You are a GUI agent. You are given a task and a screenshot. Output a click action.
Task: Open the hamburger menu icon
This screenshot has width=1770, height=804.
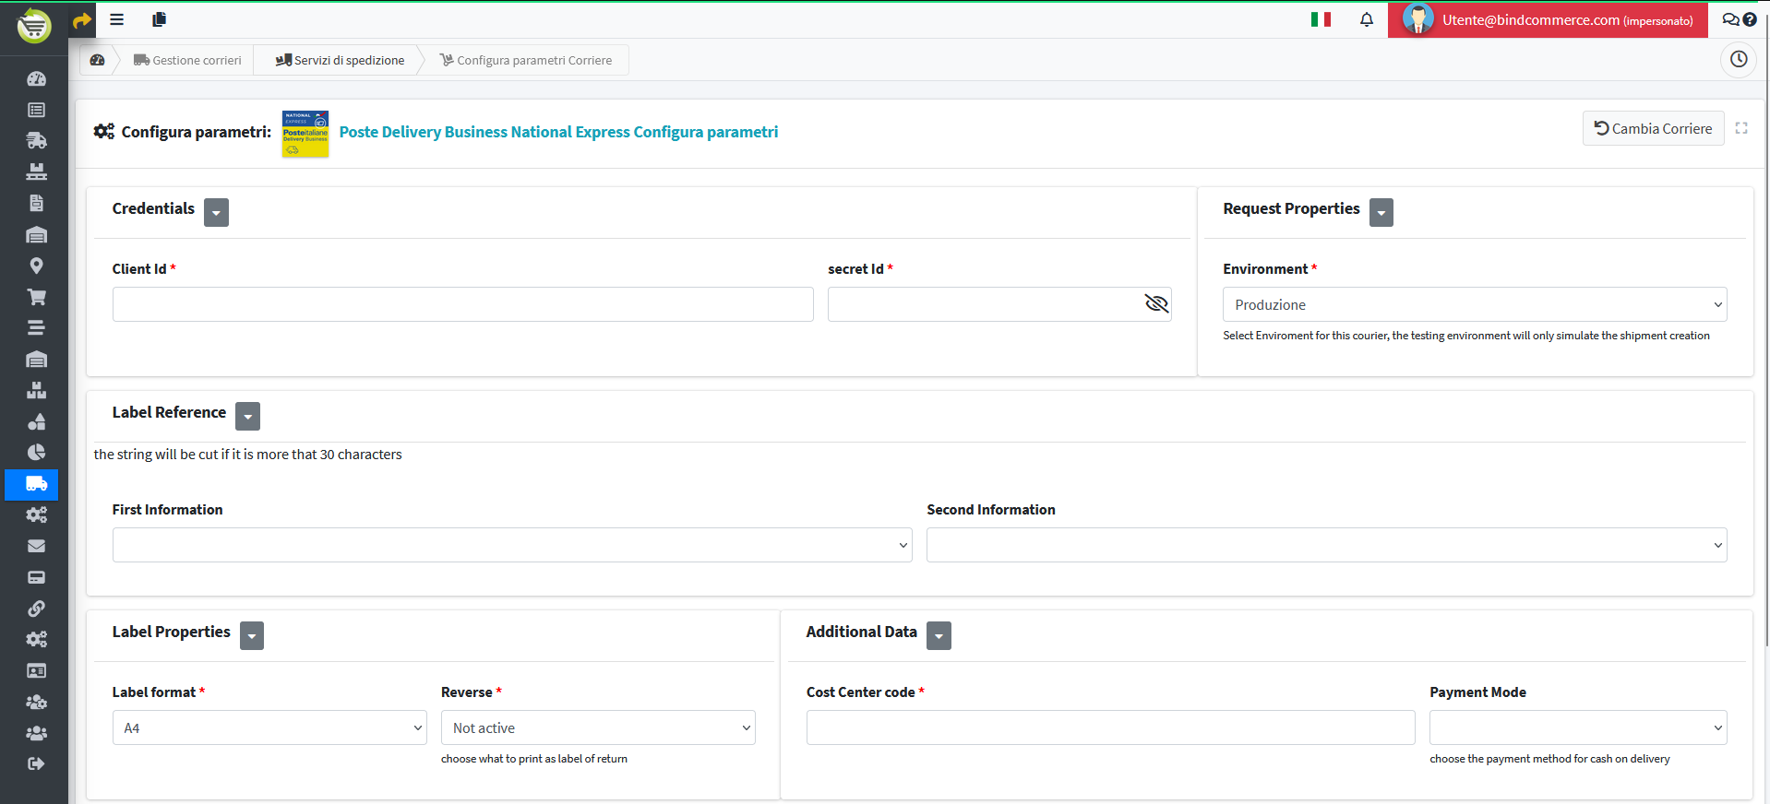pos(117,19)
